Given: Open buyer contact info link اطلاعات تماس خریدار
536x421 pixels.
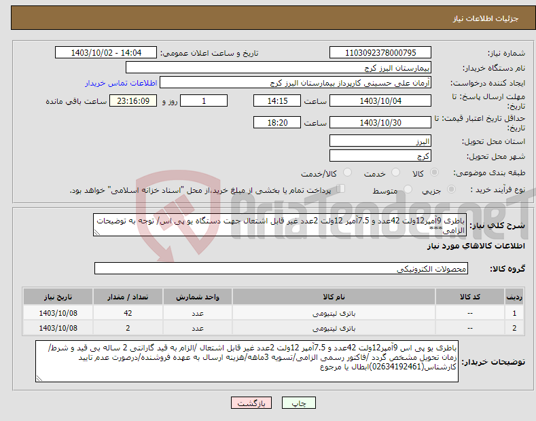Looking at the screenshot, I should 121,83.
